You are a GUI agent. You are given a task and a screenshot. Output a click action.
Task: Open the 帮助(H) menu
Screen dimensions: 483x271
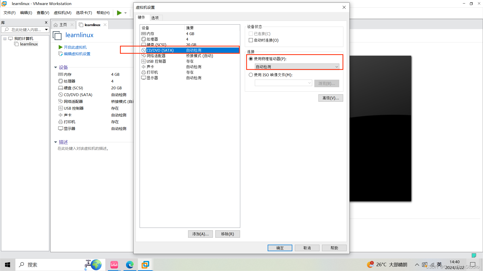[x=103, y=13]
